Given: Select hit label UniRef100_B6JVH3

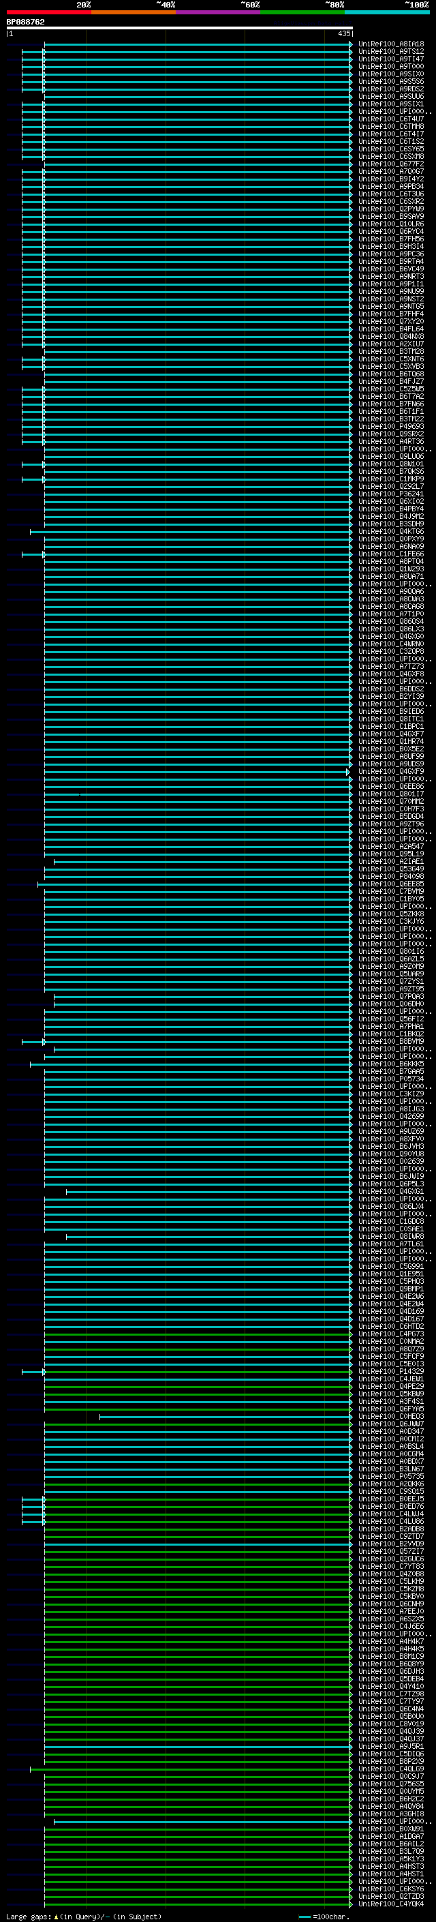Looking at the screenshot, I should coord(391,1147).
